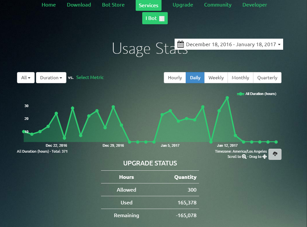Open the Bot Store page
This screenshot has width=307, height=227.
tap(113, 5)
